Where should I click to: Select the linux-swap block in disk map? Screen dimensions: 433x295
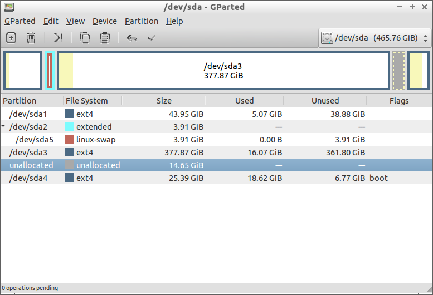(x=50, y=71)
